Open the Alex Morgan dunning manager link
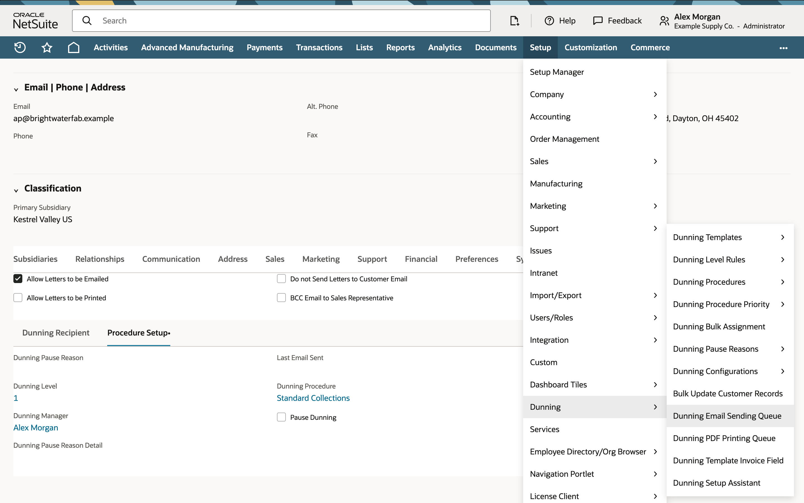804x503 pixels. pos(35,427)
